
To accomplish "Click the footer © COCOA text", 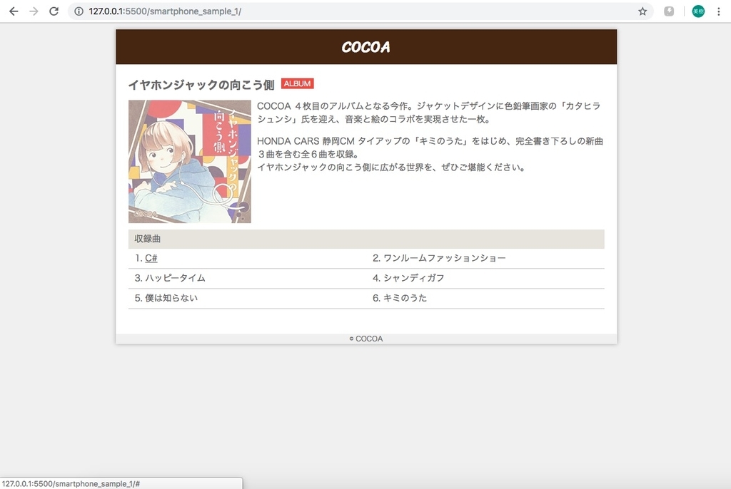I will pyautogui.click(x=365, y=339).
